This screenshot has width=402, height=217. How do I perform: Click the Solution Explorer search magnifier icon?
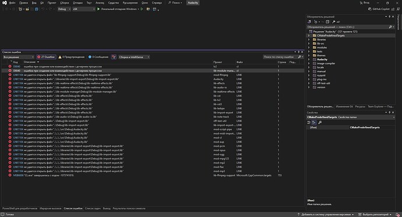(390, 27)
